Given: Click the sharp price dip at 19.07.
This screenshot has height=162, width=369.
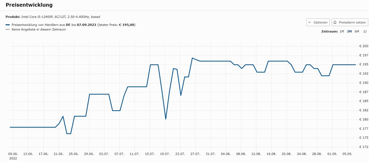Looking at the screenshot, I should [x=166, y=119].
